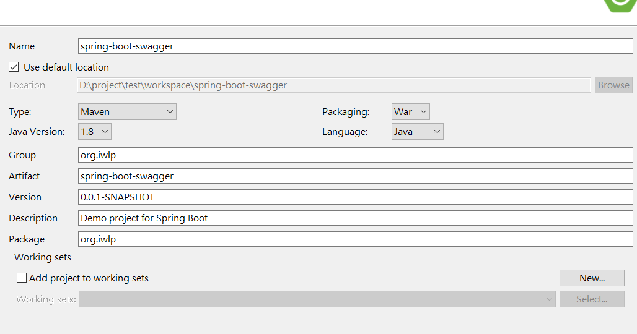Viewport: 637px width, 334px height.
Task: Click the New... working set button
Action: point(592,278)
